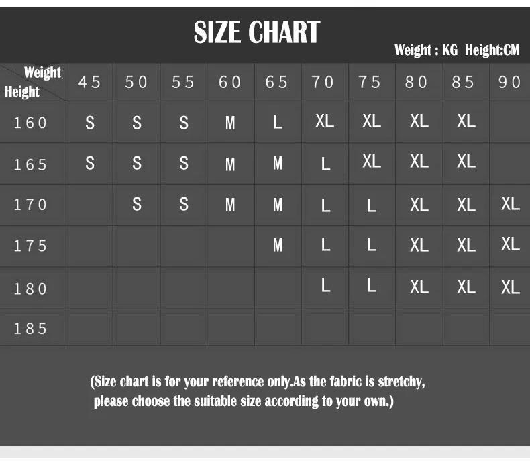This screenshot has width=530, height=467.
Task: Select the 70 weight column header
Action: (323, 82)
